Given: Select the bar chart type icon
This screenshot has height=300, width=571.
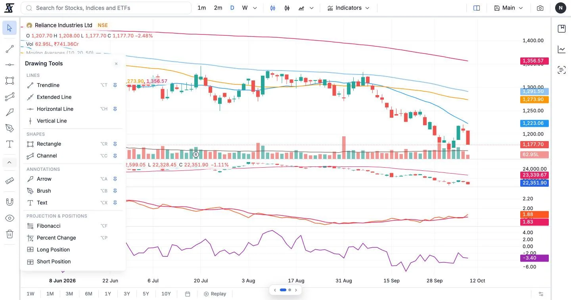Looking at the screenshot, I should point(273,8).
